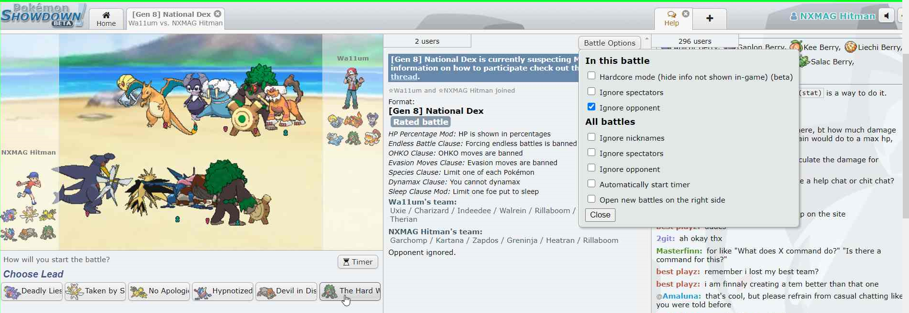The image size is (909, 313).
Task: Check Ignore opponent under All battles
Action: coord(591,168)
